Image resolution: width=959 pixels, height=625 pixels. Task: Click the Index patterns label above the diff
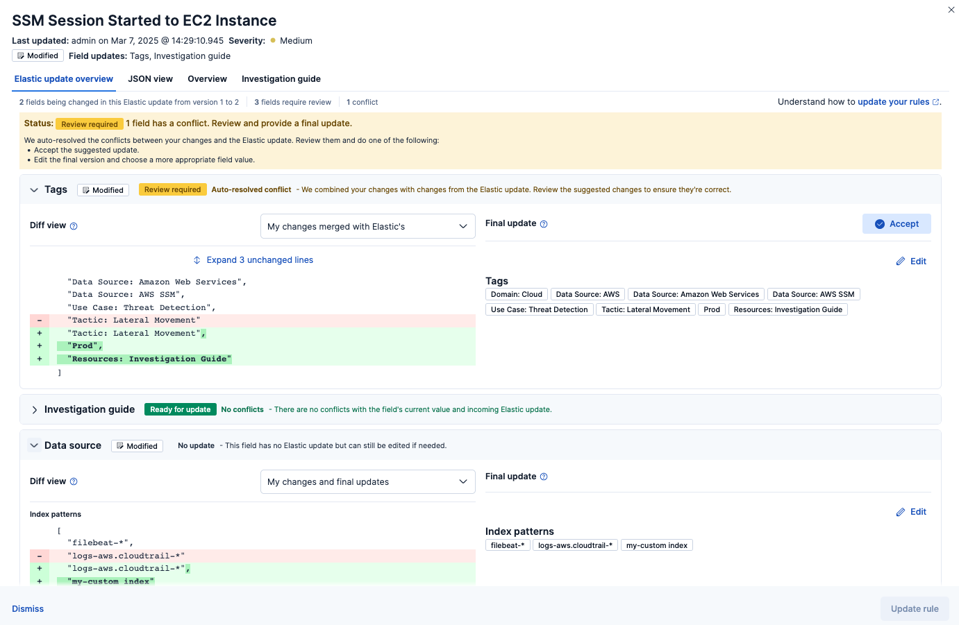click(56, 514)
